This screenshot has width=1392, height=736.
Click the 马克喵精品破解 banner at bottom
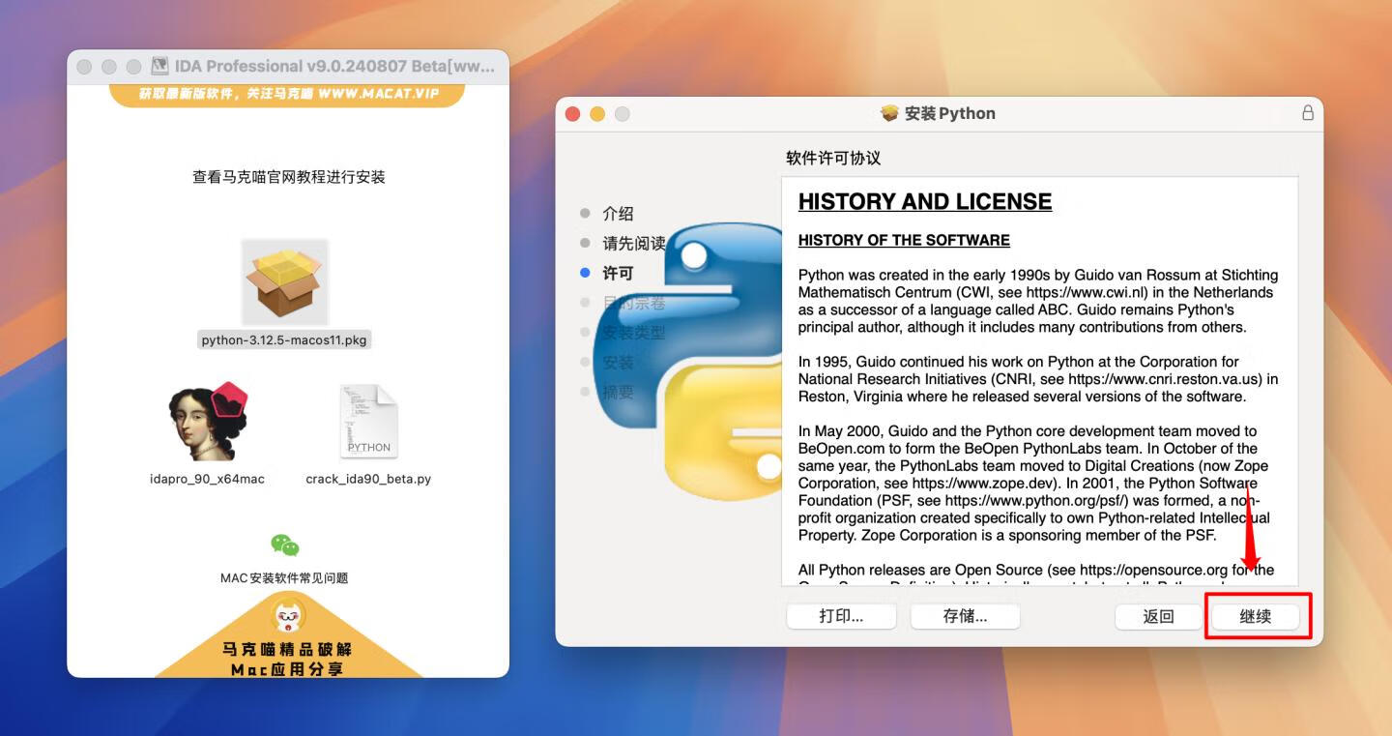point(287,648)
